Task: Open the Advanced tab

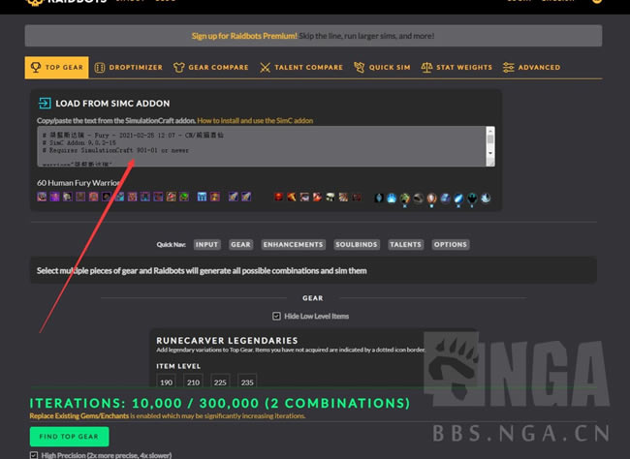Action: click(531, 68)
